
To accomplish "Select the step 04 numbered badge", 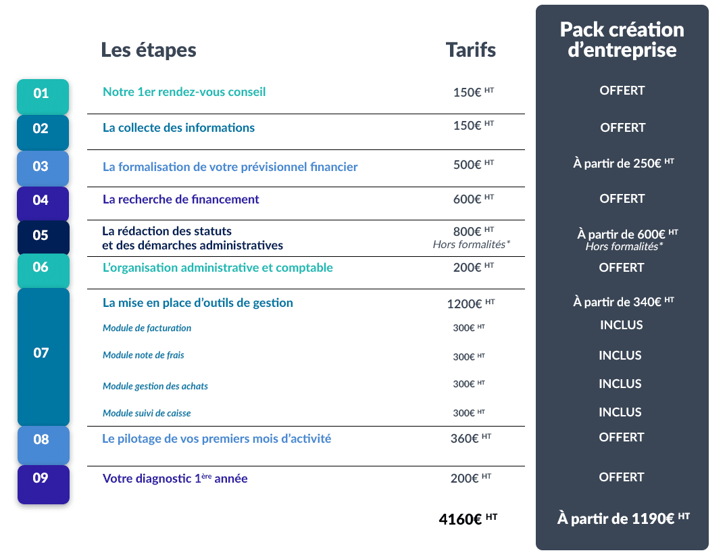I will (x=42, y=202).
